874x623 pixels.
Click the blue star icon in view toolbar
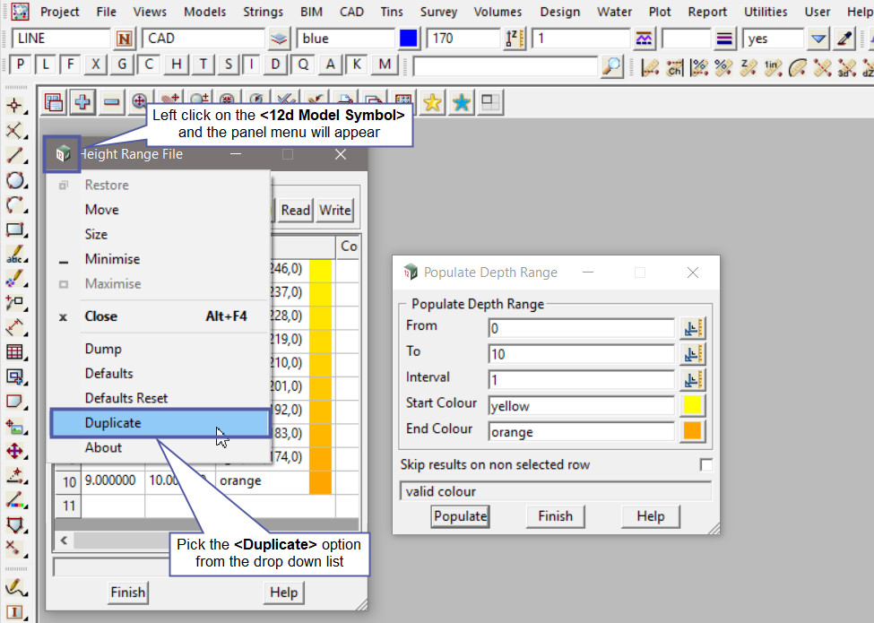point(461,103)
